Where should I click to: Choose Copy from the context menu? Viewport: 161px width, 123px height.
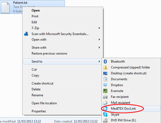[35, 75]
